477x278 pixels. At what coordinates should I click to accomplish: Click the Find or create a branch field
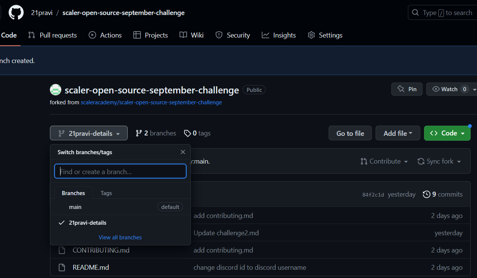[120, 171]
